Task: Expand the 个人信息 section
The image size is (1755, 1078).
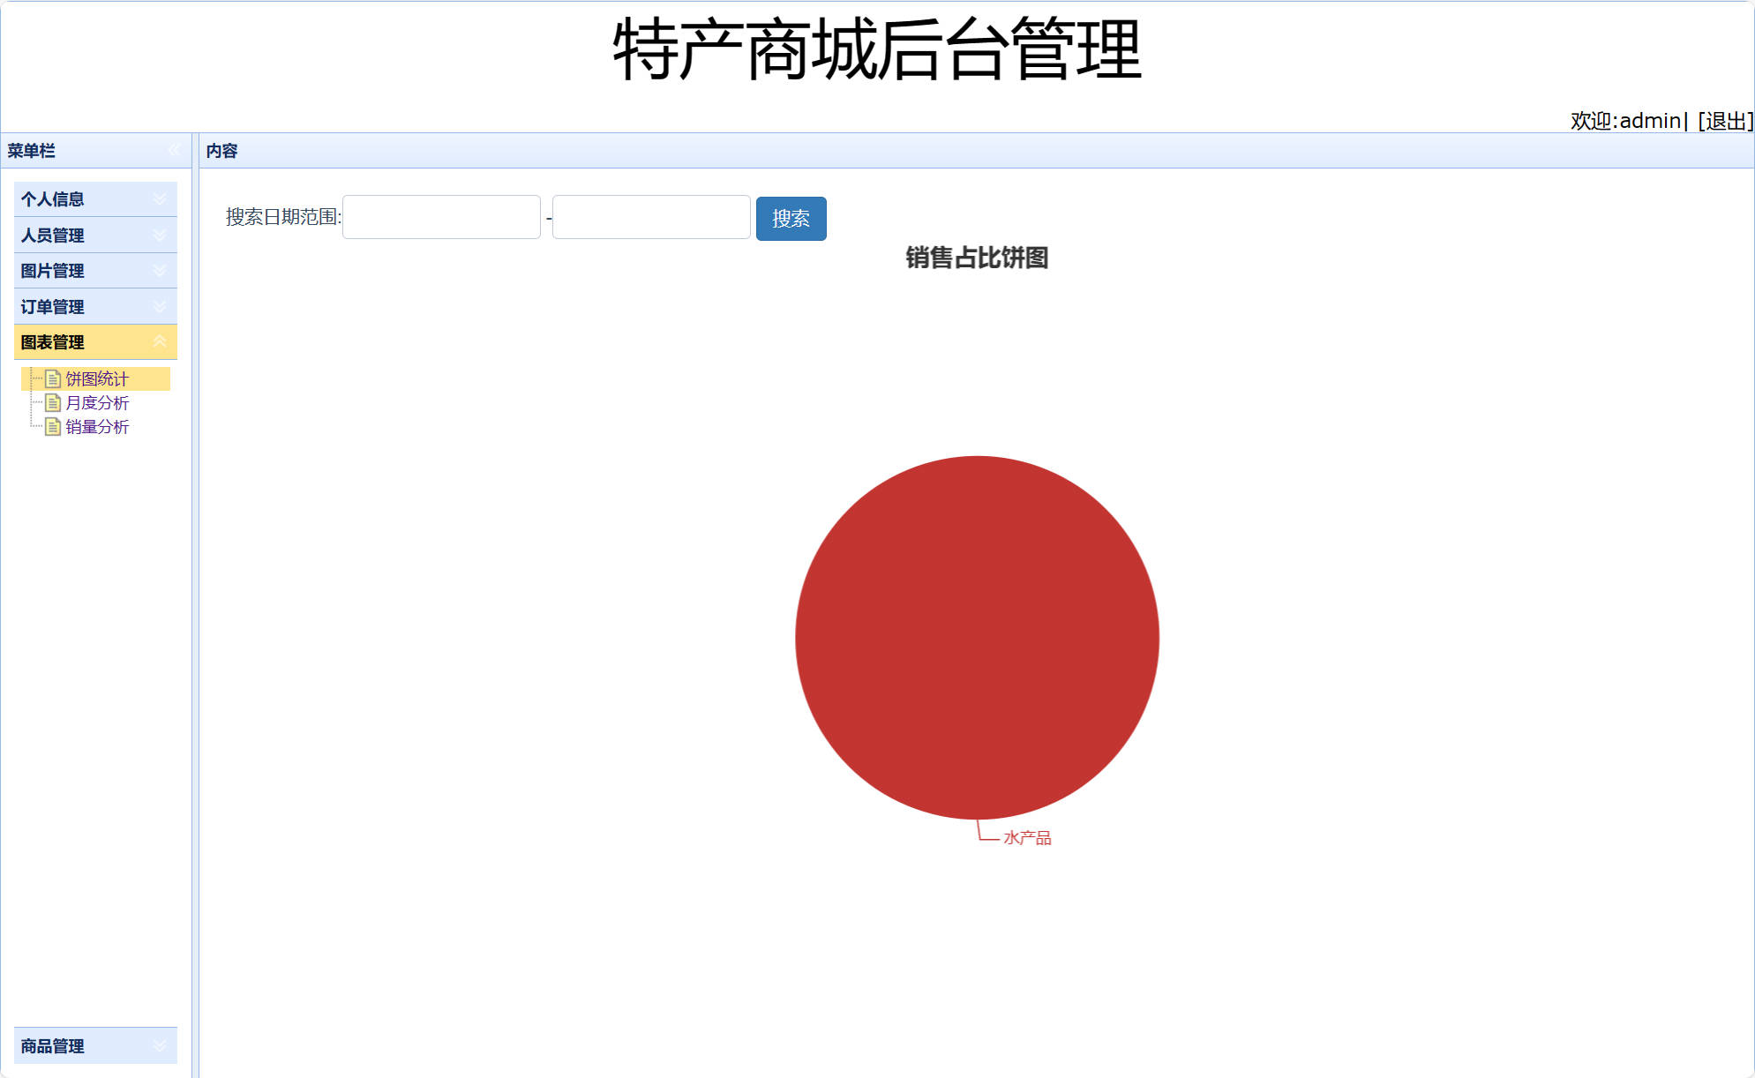Action: pos(160,199)
